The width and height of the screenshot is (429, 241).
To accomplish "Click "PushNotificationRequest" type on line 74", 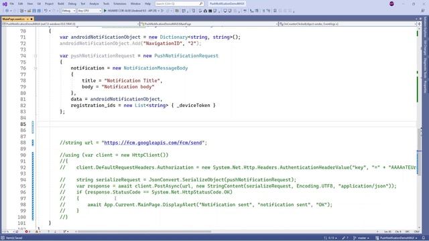I will [186, 56].
